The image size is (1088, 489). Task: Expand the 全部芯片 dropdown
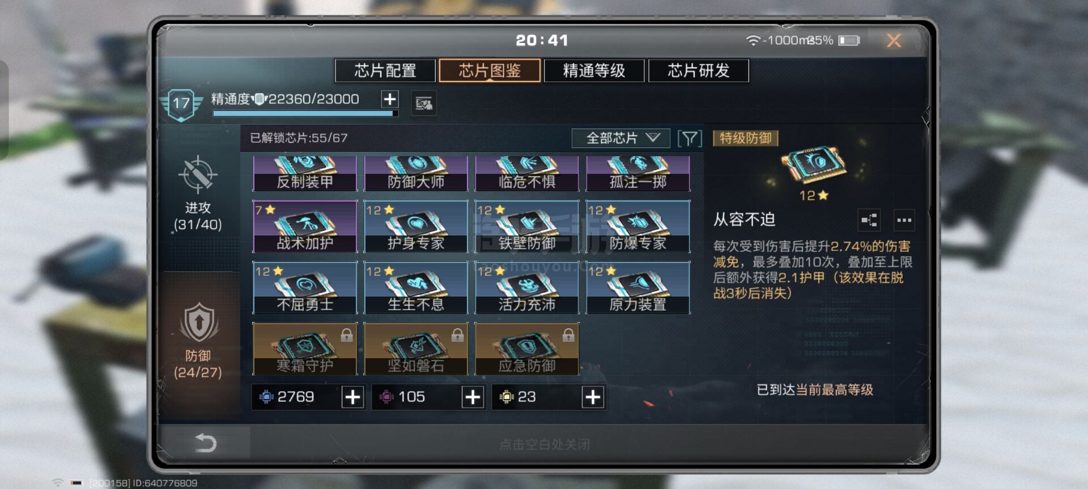click(620, 138)
